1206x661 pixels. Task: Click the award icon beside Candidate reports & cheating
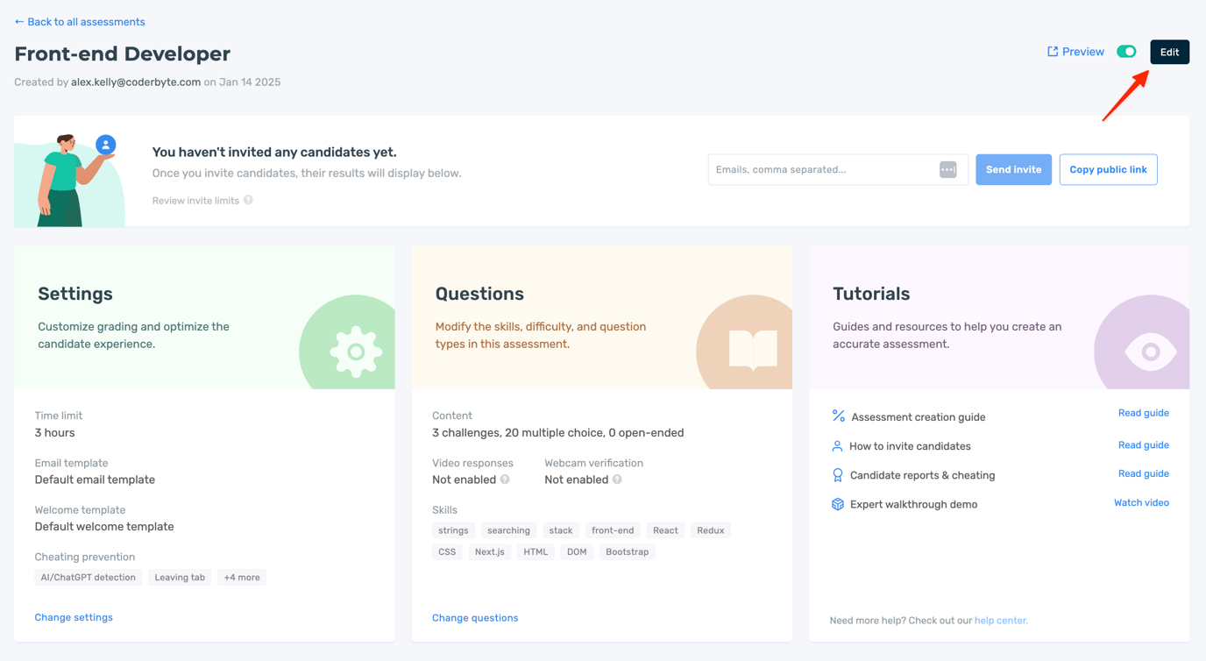point(838,474)
